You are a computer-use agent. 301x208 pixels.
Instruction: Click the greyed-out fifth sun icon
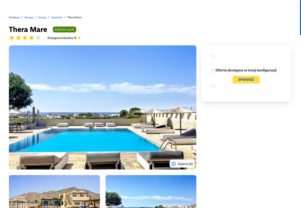38,38
